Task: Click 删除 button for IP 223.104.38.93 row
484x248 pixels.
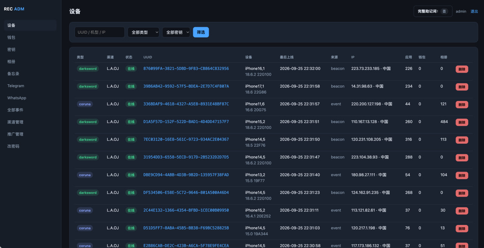Action: pos(462,158)
